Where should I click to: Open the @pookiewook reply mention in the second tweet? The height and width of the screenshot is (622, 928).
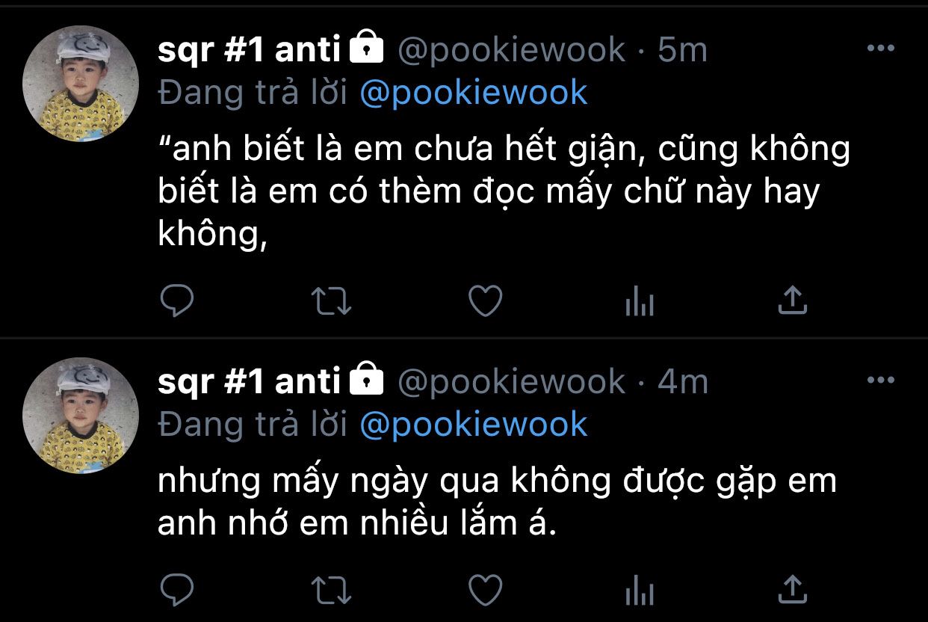474,425
